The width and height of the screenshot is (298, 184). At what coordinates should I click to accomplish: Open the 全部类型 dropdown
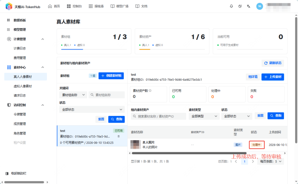(x=204, y=116)
